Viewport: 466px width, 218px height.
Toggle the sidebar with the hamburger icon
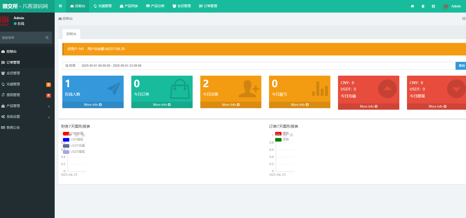click(x=60, y=6)
